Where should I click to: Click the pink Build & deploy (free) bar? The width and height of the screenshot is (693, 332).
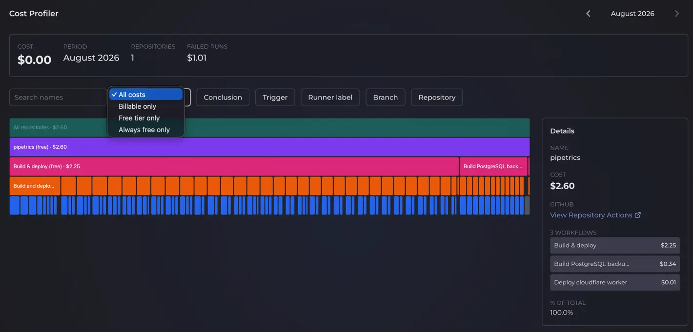click(x=234, y=166)
